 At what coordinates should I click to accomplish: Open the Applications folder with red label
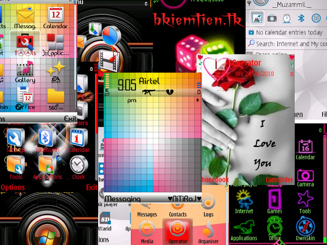pyautogui.click(x=47, y=165)
